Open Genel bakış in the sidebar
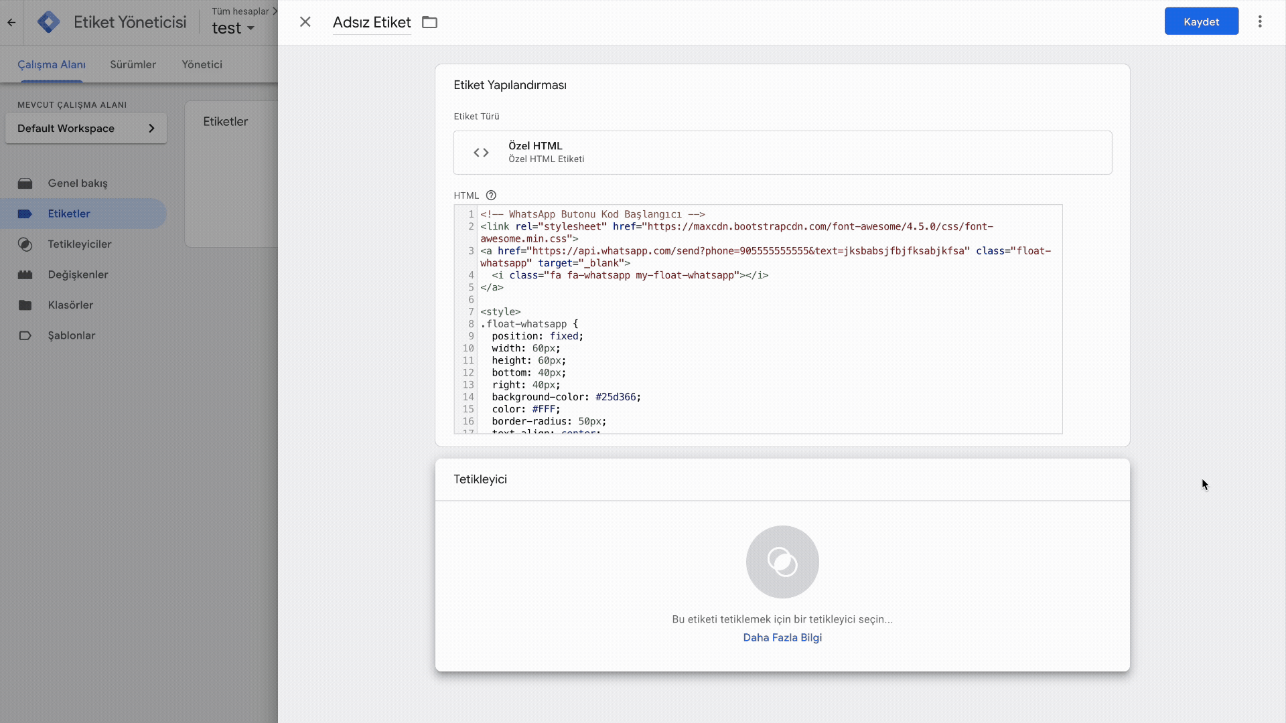Screen dimensions: 1286x723 click(x=78, y=183)
